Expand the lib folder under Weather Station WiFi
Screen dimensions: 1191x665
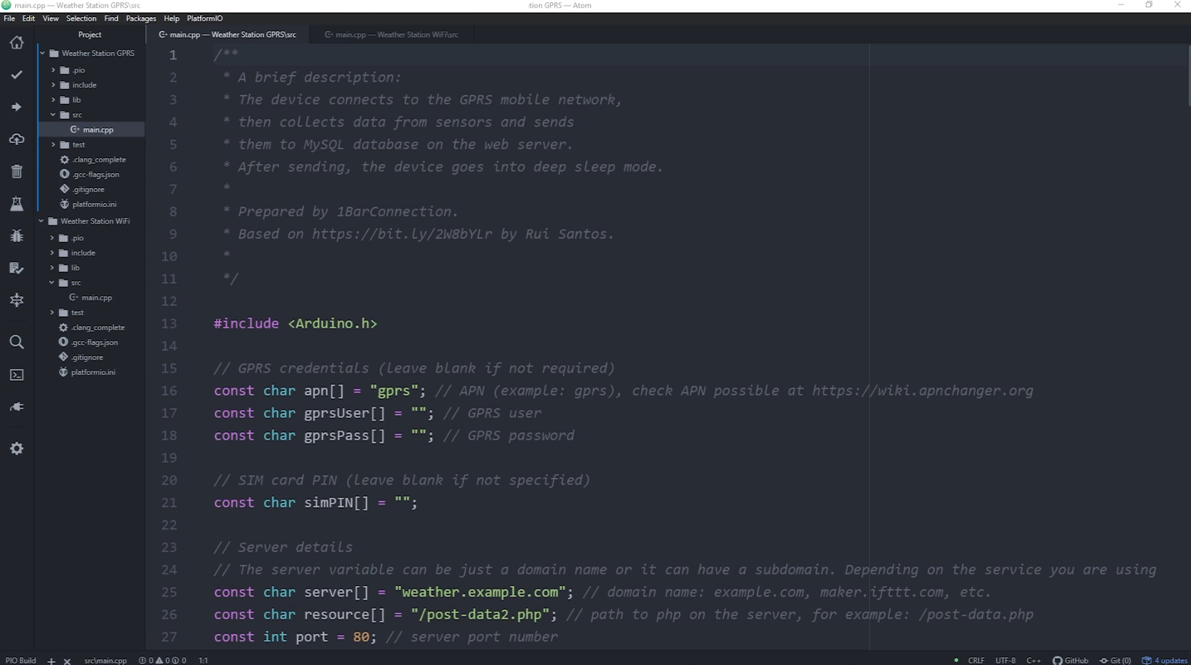53,268
